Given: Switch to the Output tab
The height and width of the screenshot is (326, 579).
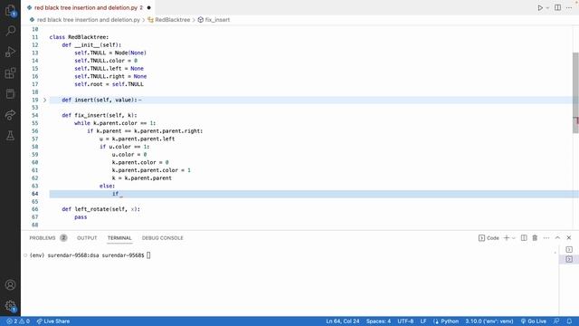Looking at the screenshot, I should tap(87, 238).
